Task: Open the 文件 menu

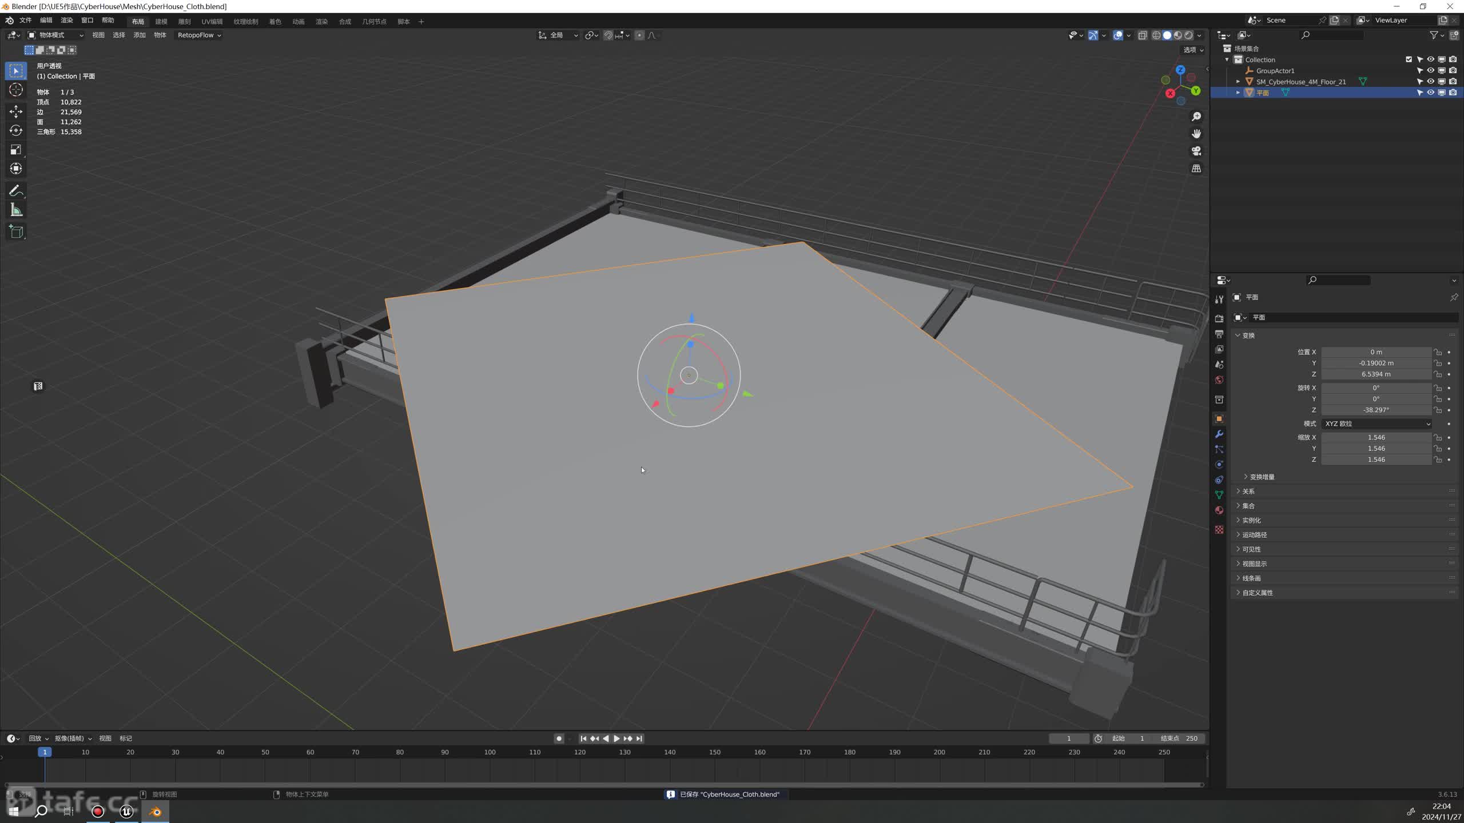Action: pos(25,21)
